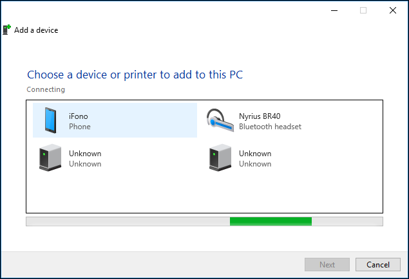Click the 'Add a device' window title text
Screen dimensions: 409x279
36,30
